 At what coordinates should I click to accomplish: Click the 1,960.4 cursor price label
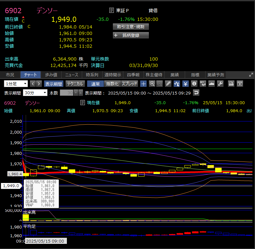pos(15,174)
